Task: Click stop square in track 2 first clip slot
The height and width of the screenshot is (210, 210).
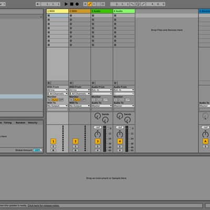Action: pyautogui.click(x=71, y=16)
